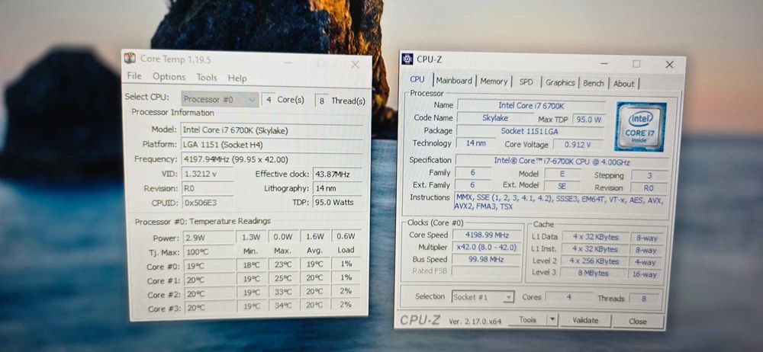
Task: Open the Graphics tab in CPU-Z
Action: click(559, 82)
